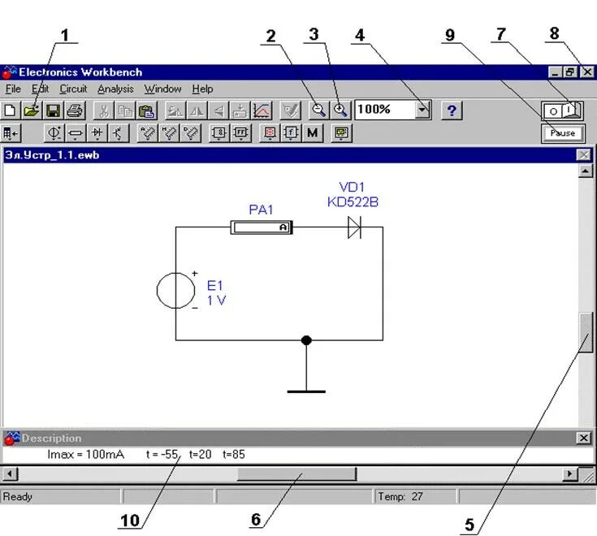Viewport: 597px width, 536px height.
Task: Open the Indicators parts bin
Action: point(270,133)
